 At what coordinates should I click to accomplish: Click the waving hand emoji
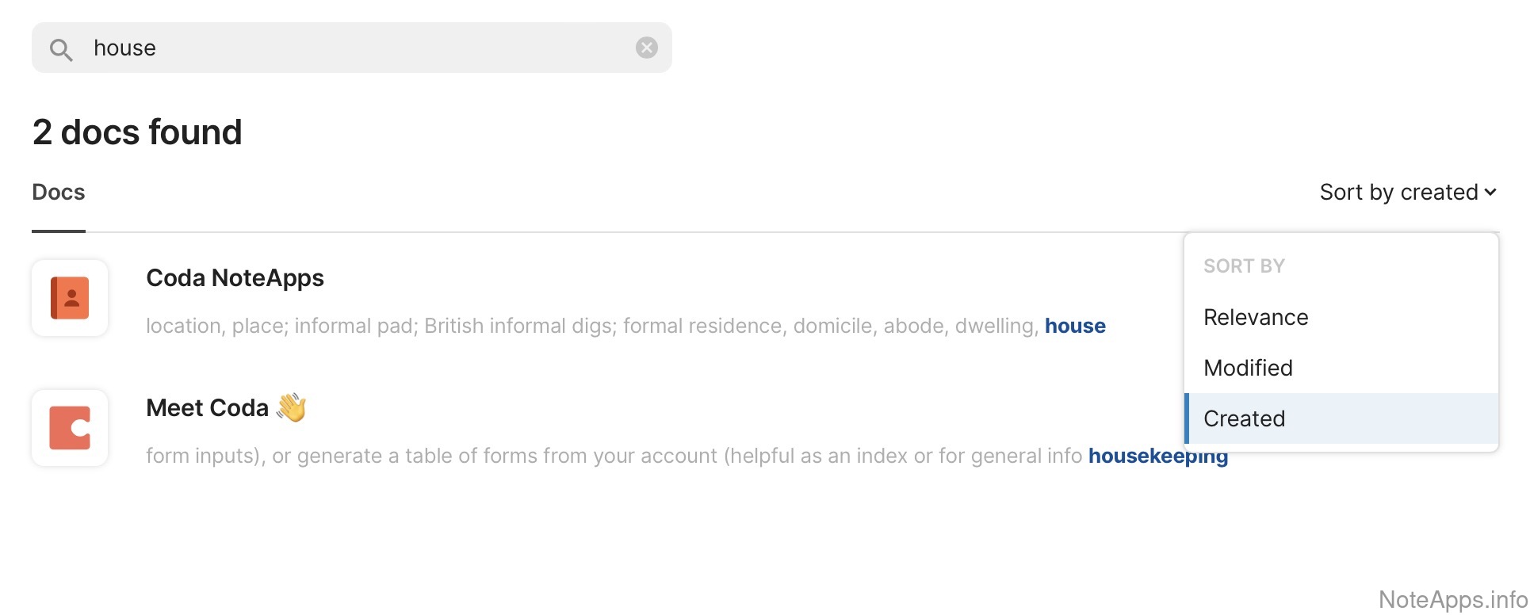(x=291, y=407)
